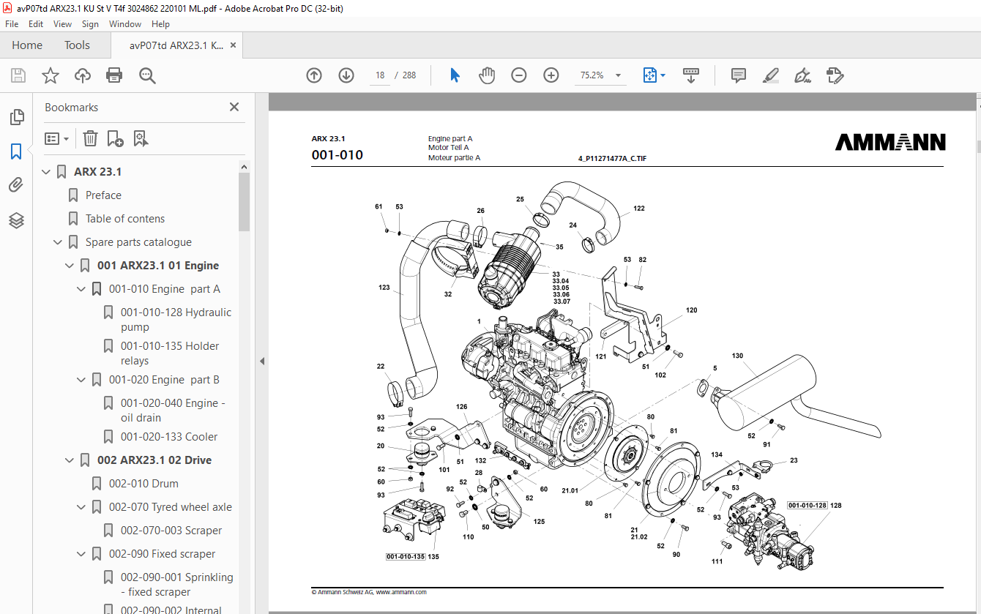Click the stamp or send tool icon
The image size is (981, 614).
pyautogui.click(x=835, y=75)
